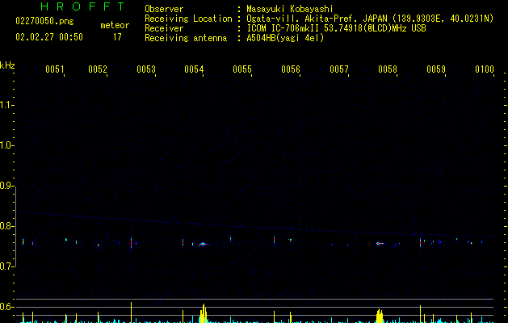The image size is (508, 323).
Task: Click the 0.6 kHz axis label
Action: point(6,307)
